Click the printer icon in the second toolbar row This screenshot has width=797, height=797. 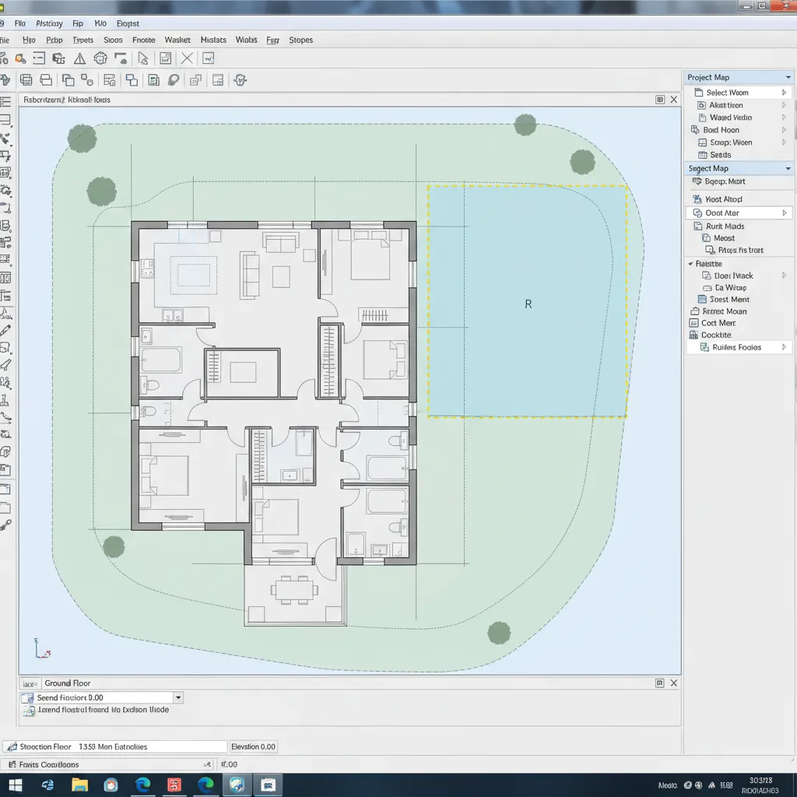point(44,79)
